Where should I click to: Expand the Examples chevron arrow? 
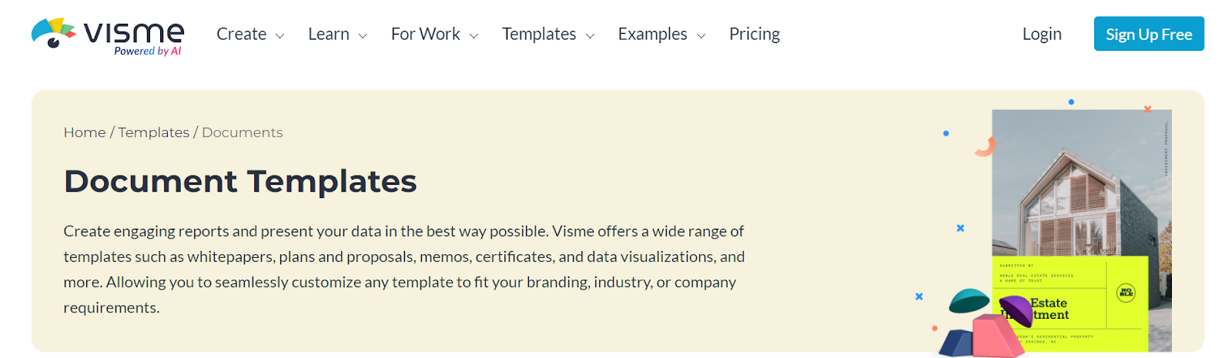click(701, 36)
